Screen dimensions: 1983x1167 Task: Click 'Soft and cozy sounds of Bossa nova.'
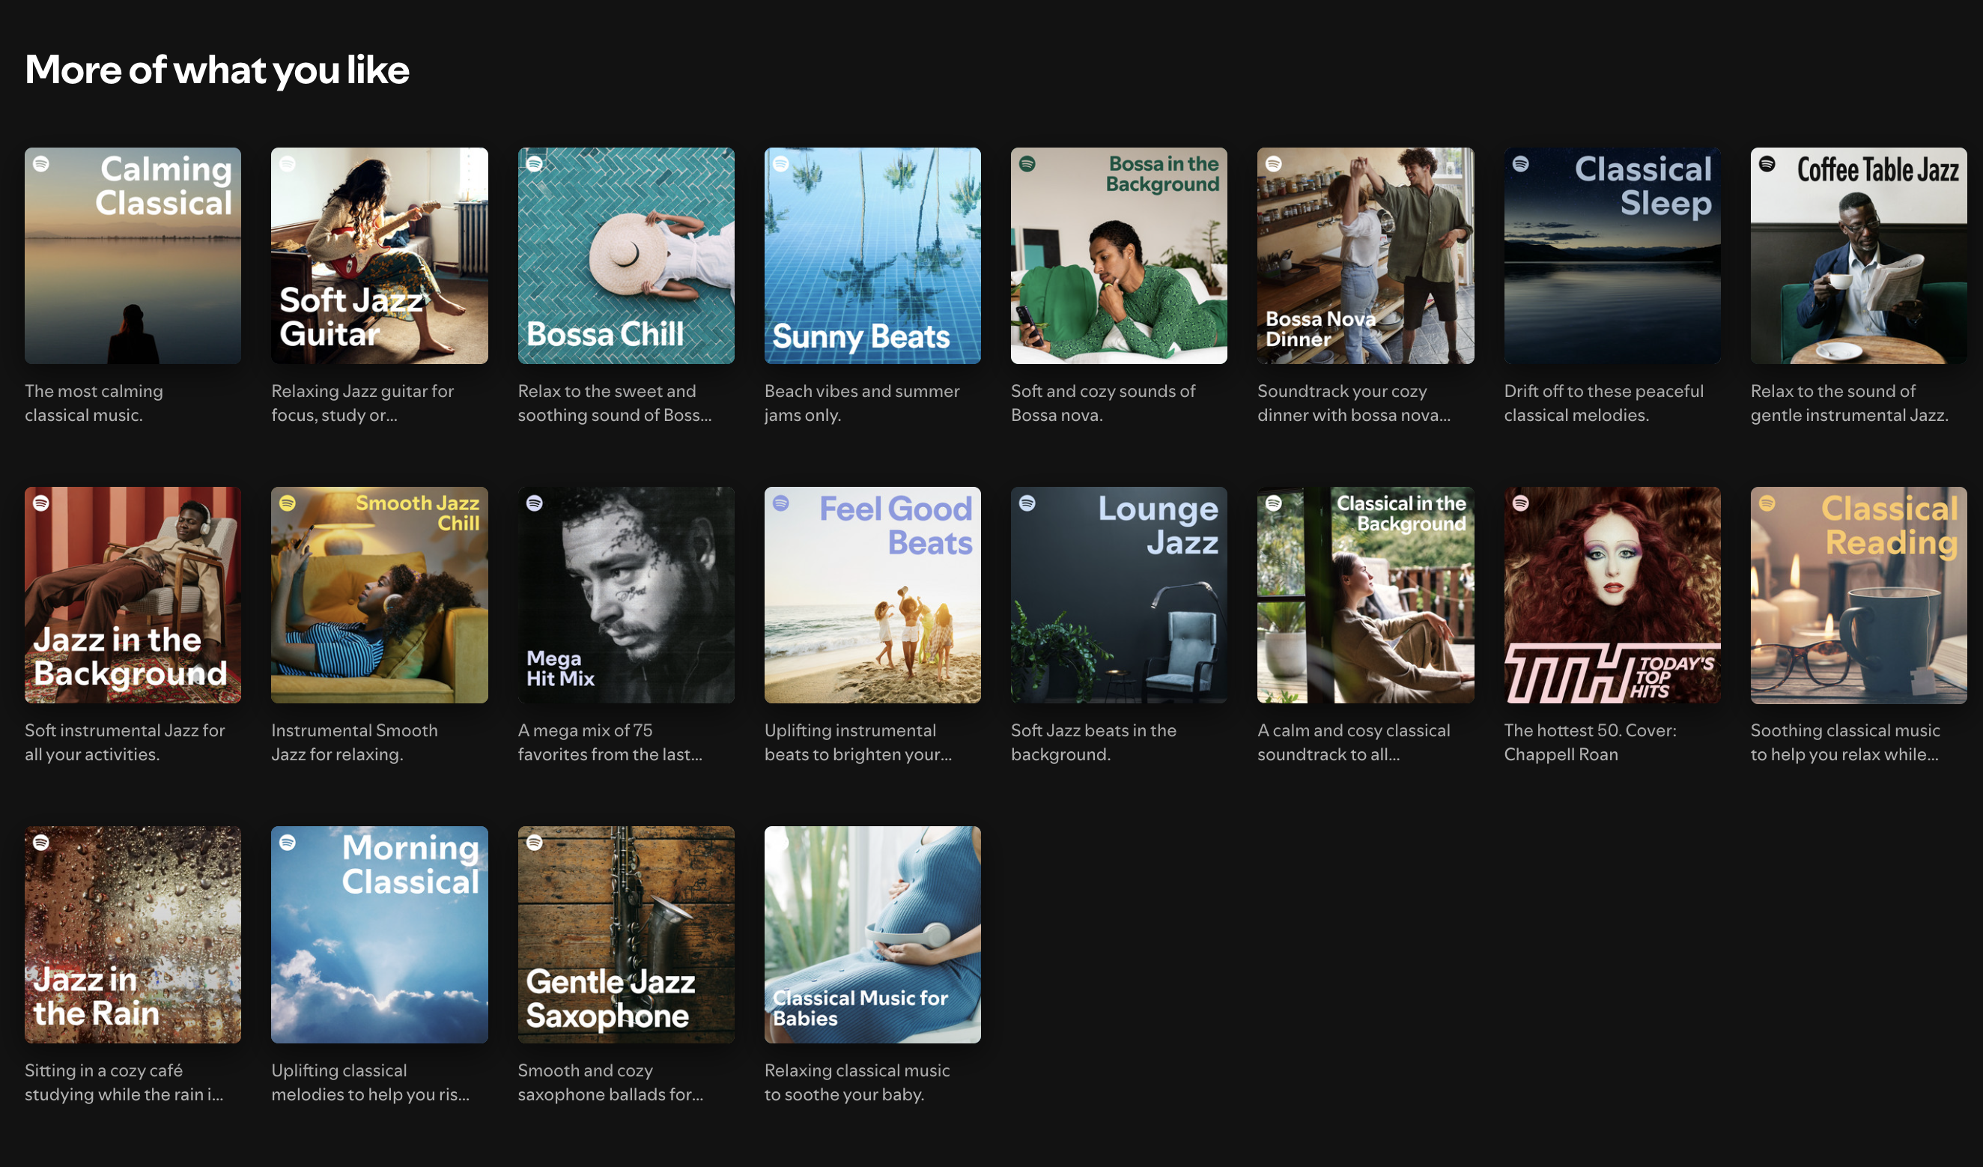(x=1103, y=403)
